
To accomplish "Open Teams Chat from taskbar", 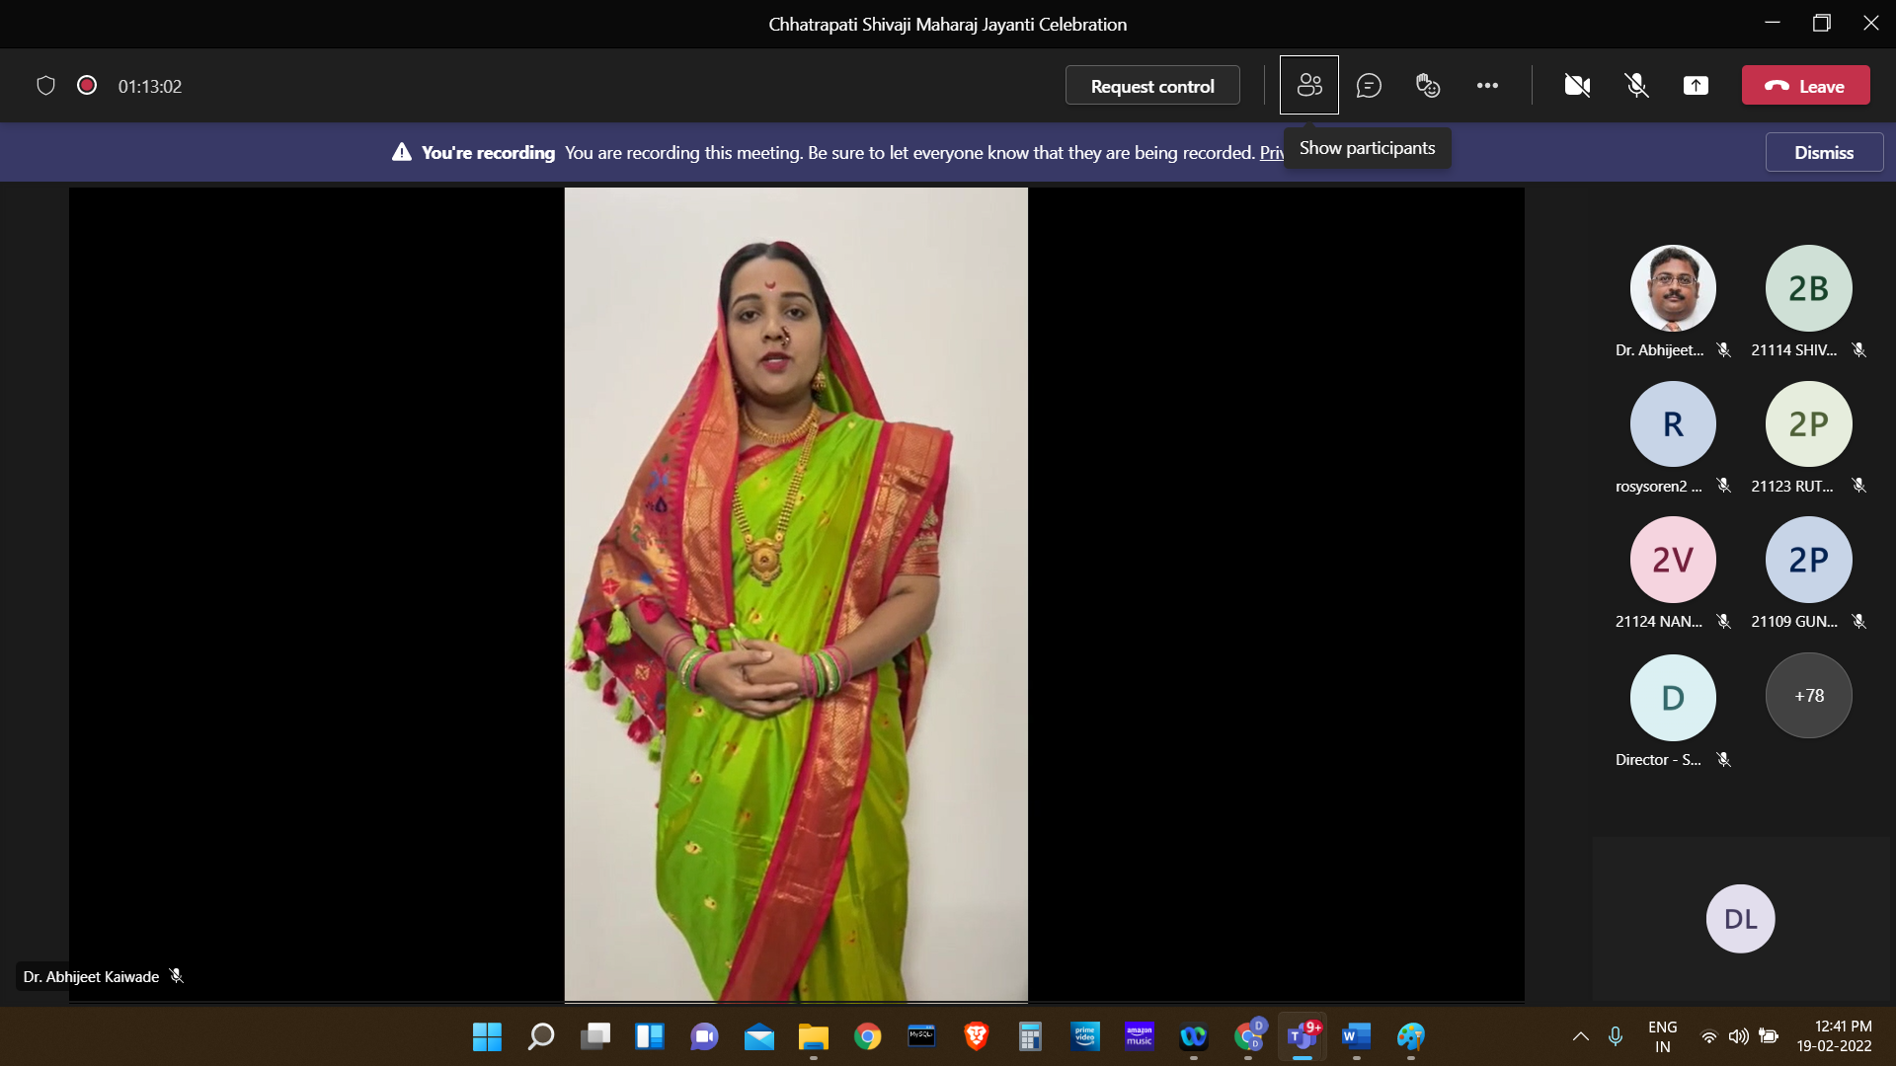I will (x=704, y=1036).
